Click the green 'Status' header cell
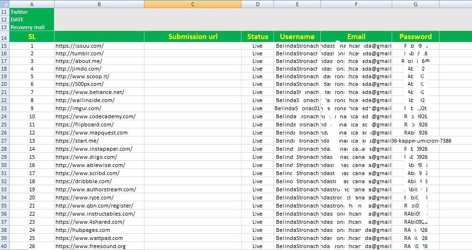This screenshot has height=250, width=472. (x=257, y=37)
